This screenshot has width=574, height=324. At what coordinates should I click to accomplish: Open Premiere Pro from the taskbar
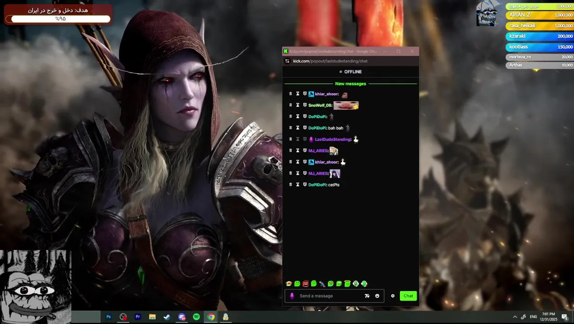[138, 317]
